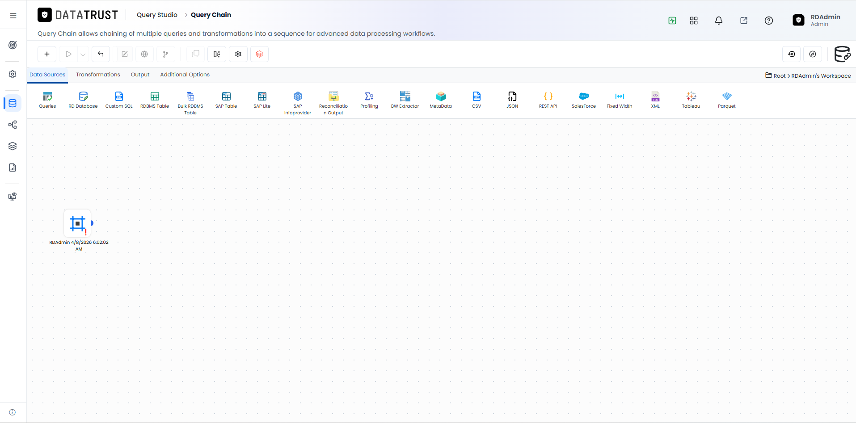Open the database link icon

[843, 54]
